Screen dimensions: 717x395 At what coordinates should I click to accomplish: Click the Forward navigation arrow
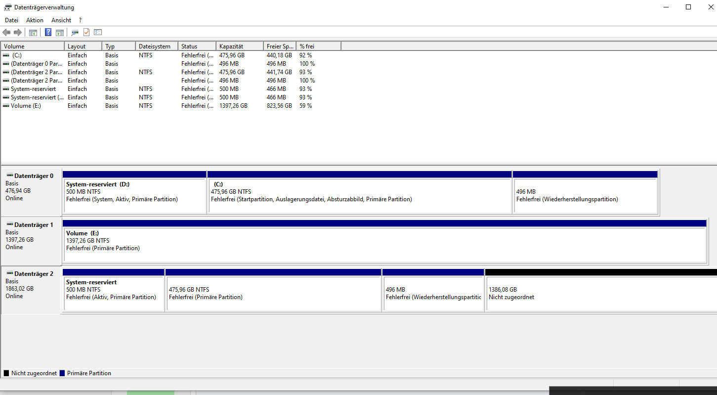(x=18, y=32)
